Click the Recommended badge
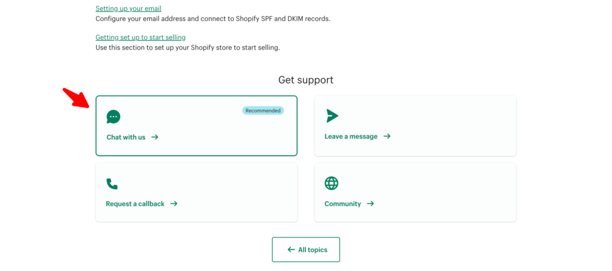 tap(263, 111)
